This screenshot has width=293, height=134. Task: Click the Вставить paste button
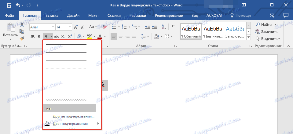[x=10, y=32]
